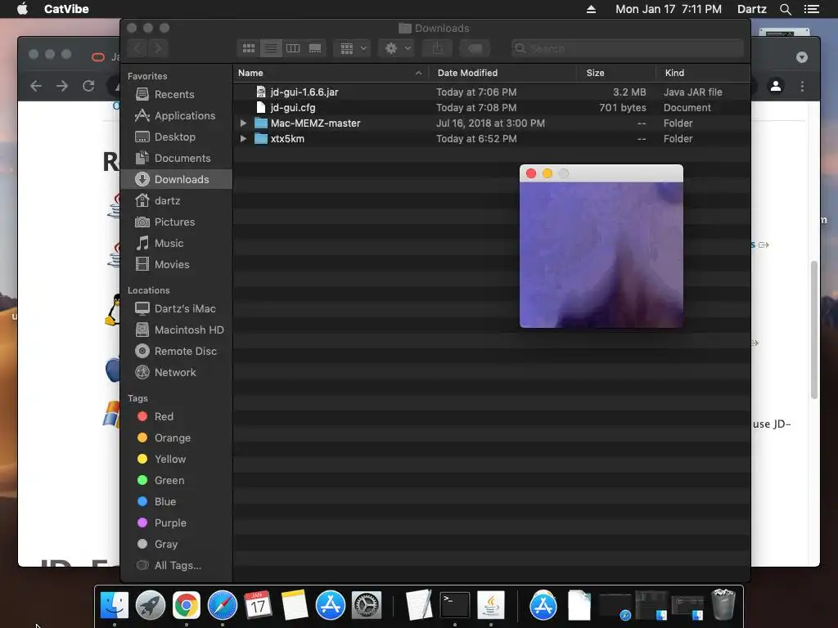Click the Share toolbar button

437,48
